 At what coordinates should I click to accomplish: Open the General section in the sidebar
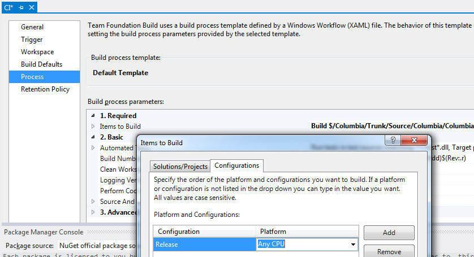32,27
